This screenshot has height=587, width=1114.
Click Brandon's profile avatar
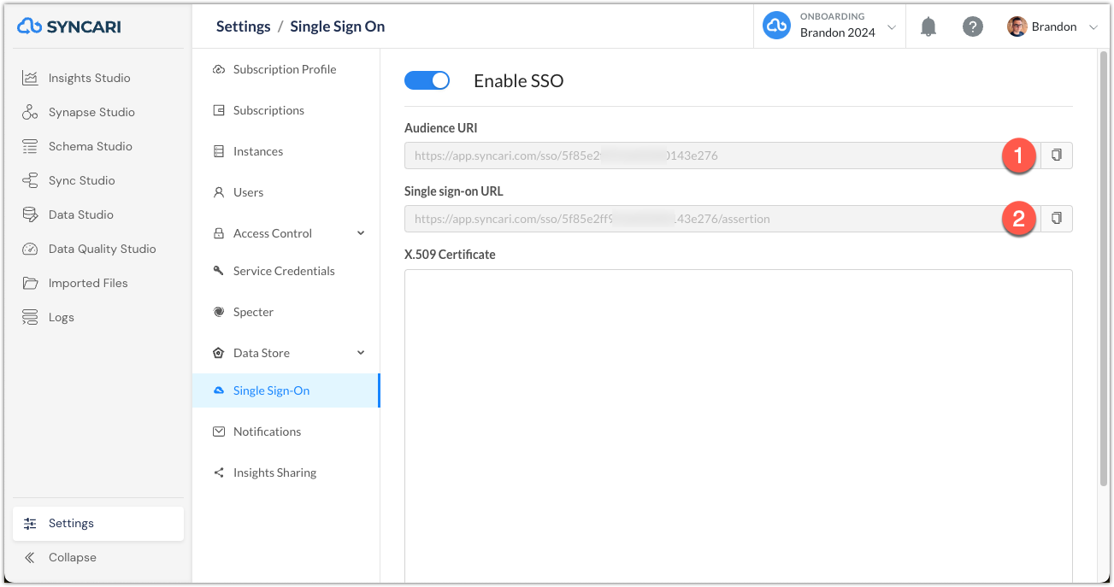pos(1017,26)
